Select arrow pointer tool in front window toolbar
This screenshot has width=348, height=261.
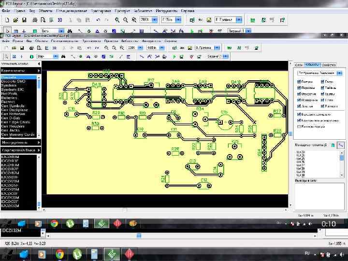pos(6,57)
